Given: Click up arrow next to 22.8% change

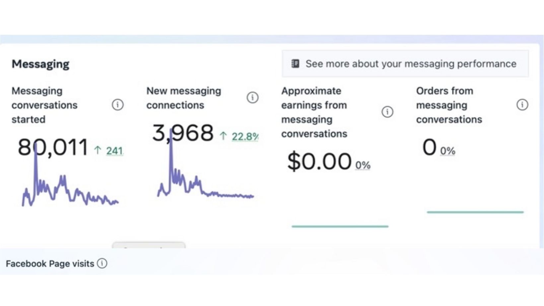Looking at the screenshot, I should (x=223, y=136).
